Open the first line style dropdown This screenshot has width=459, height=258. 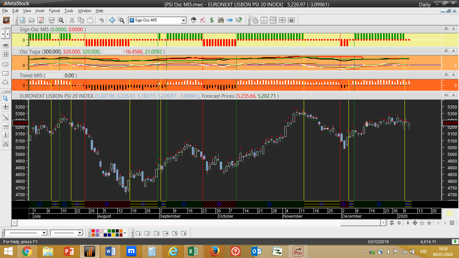coord(44,233)
